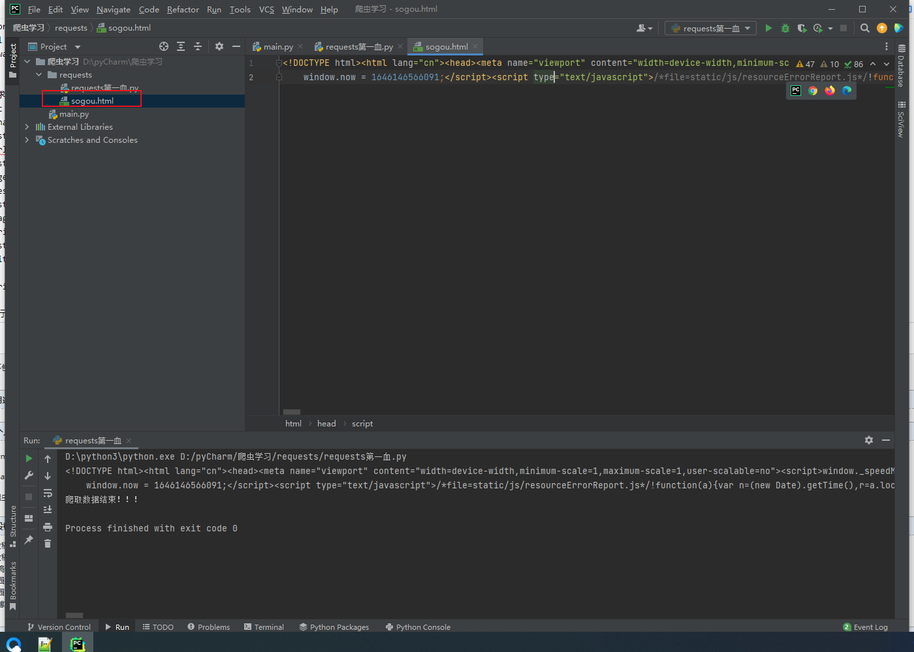Click the scroll-up arrow in the Run console

(x=48, y=459)
